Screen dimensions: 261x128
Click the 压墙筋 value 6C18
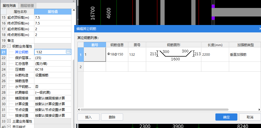(x=53, y=69)
